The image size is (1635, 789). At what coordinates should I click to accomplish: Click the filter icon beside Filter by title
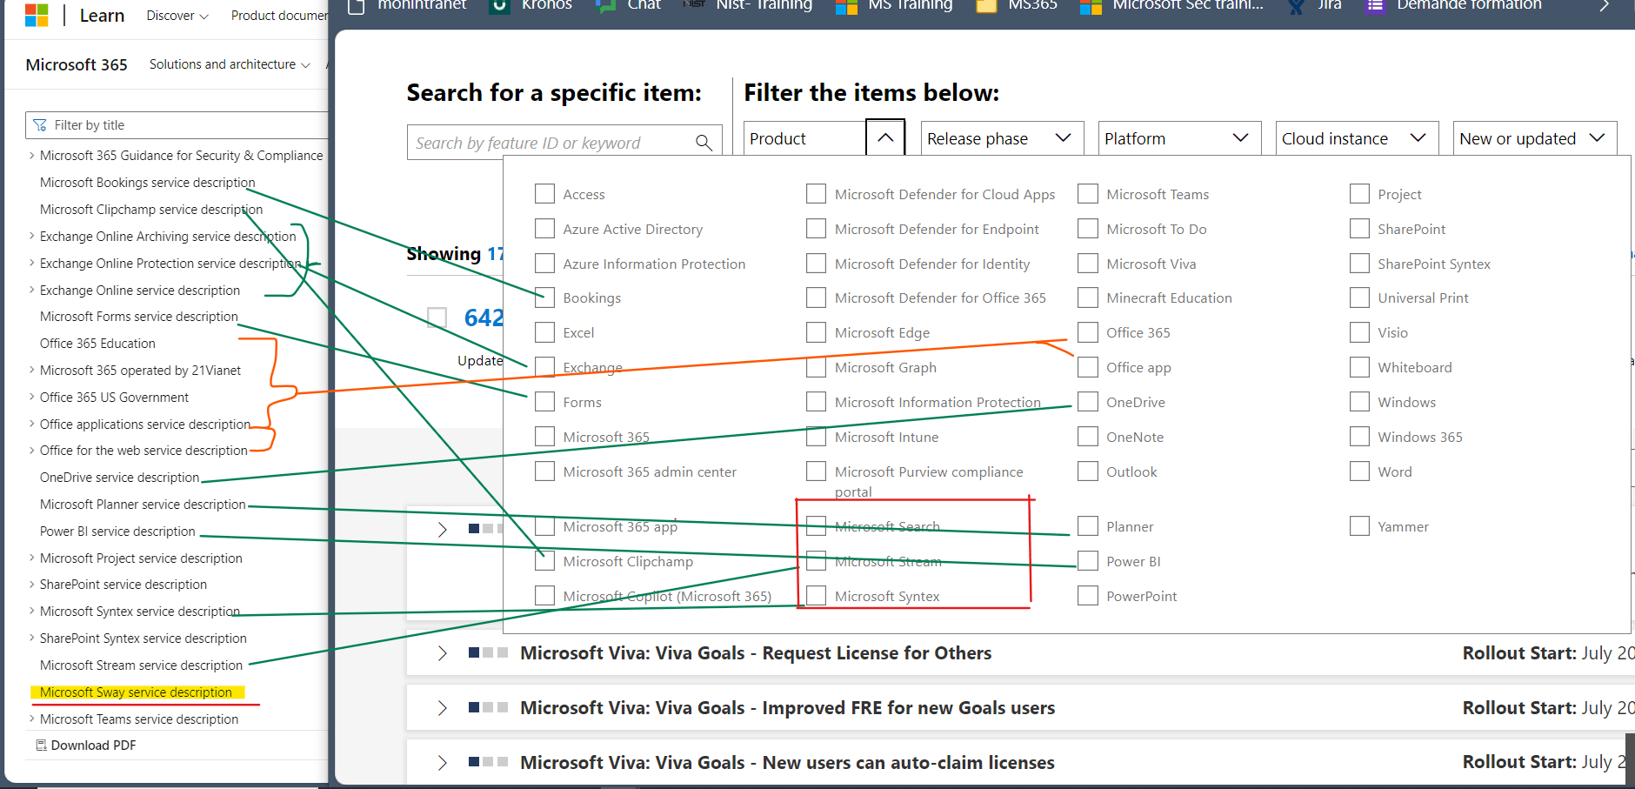[40, 125]
